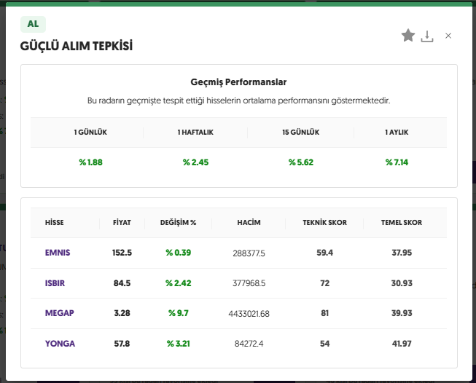Click MEGAP change % 9.7

click(x=178, y=313)
